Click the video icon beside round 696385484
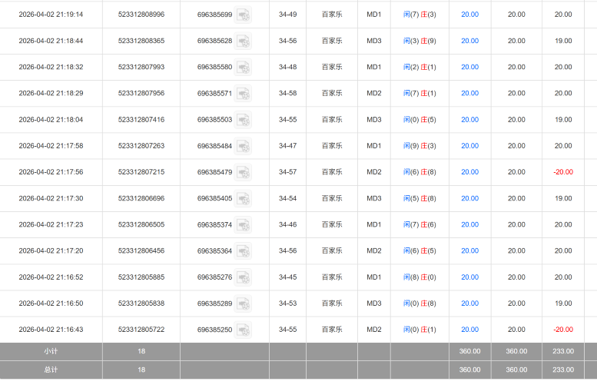This screenshot has width=597, height=388. pyautogui.click(x=243, y=146)
